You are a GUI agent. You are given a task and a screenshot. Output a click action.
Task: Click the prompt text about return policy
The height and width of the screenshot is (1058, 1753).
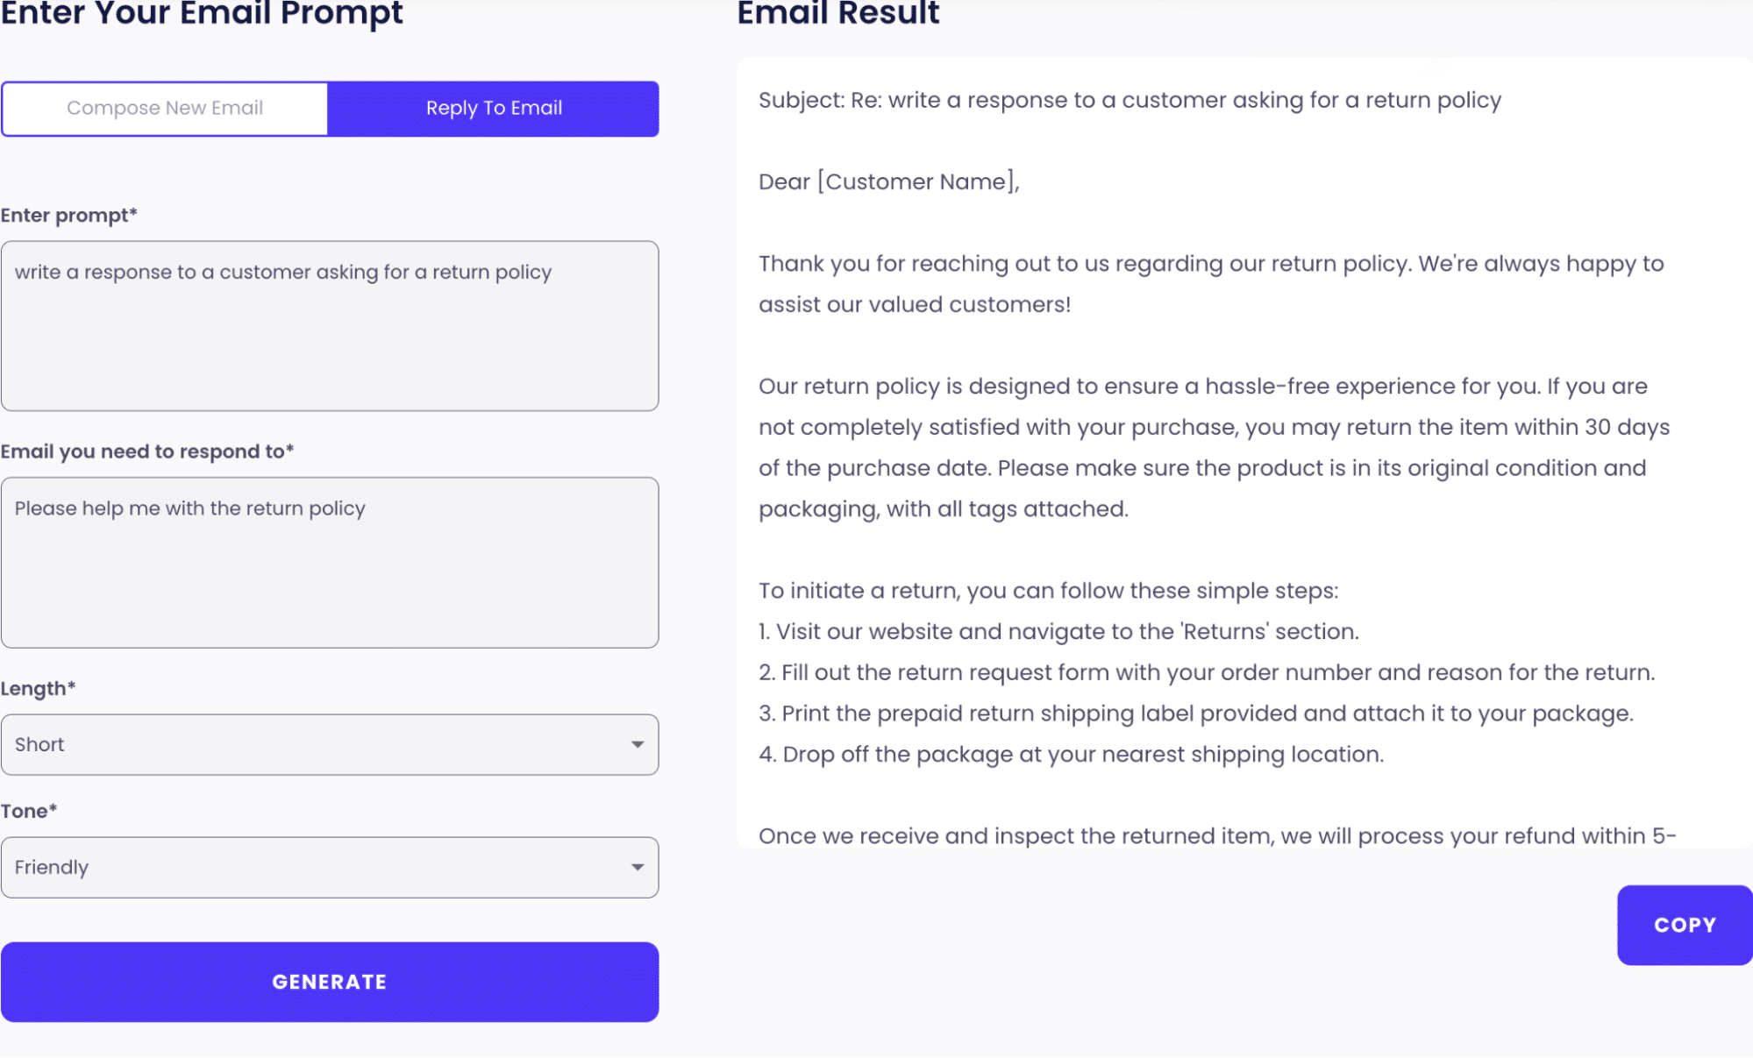(x=283, y=272)
